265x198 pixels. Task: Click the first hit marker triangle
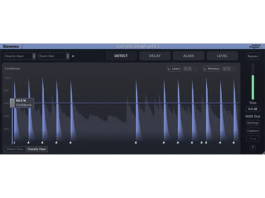coord(14,142)
